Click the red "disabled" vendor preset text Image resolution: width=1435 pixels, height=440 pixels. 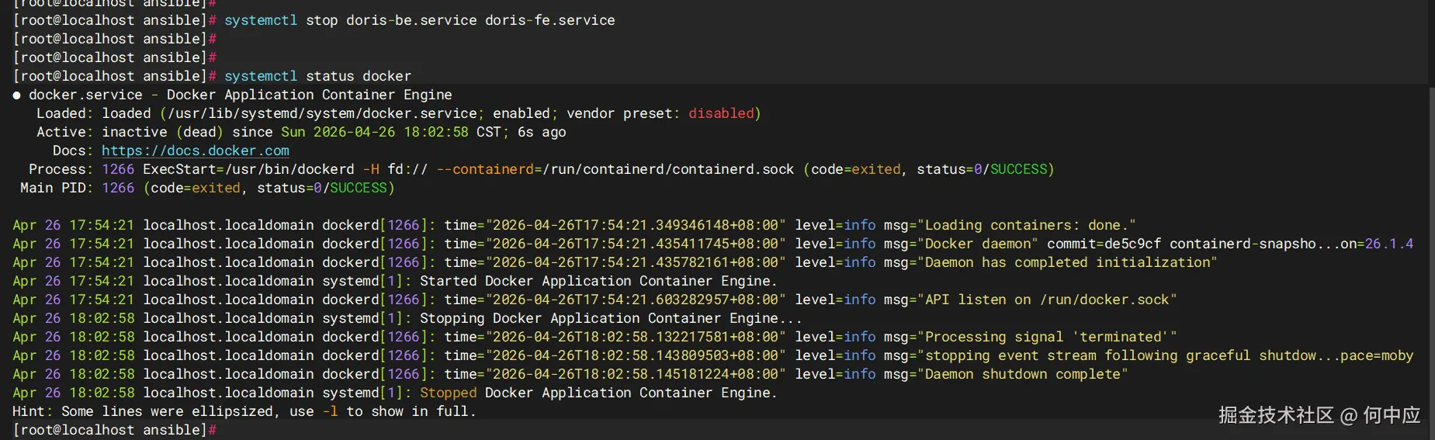pyautogui.click(x=721, y=113)
